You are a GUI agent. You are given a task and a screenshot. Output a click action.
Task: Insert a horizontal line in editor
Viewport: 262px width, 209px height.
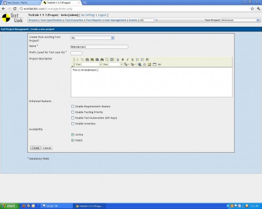click(160, 64)
